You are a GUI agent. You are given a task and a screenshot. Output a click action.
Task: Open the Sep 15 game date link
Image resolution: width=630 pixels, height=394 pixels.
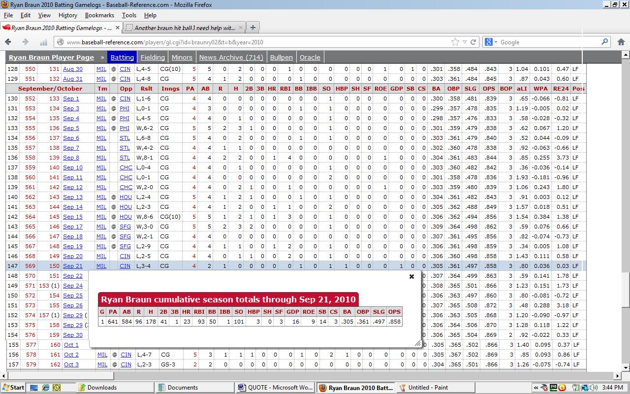pyautogui.click(x=73, y=217)
